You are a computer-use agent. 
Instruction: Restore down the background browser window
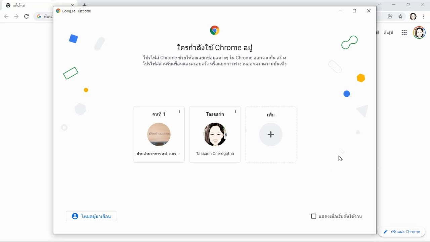click(408, 5)
